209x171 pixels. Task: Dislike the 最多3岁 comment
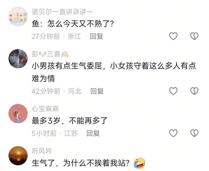click(194, 133)
